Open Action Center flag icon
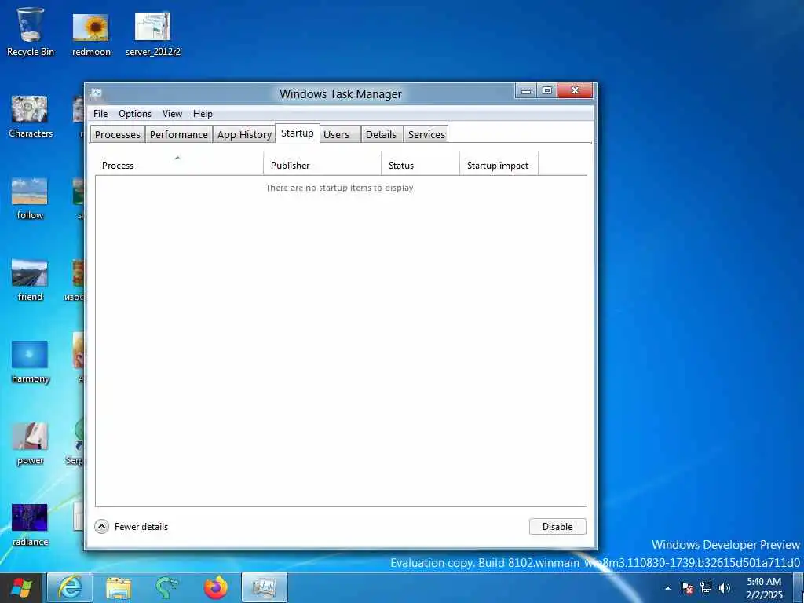This screenshot has width=804, height=603. (x=687, y=588)
